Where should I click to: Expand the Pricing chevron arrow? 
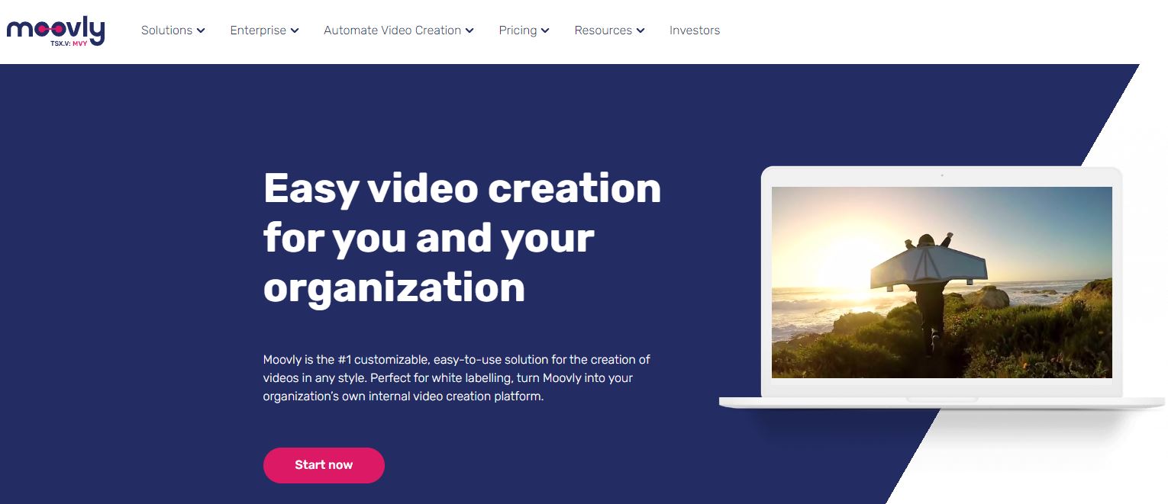coord(545,31)
